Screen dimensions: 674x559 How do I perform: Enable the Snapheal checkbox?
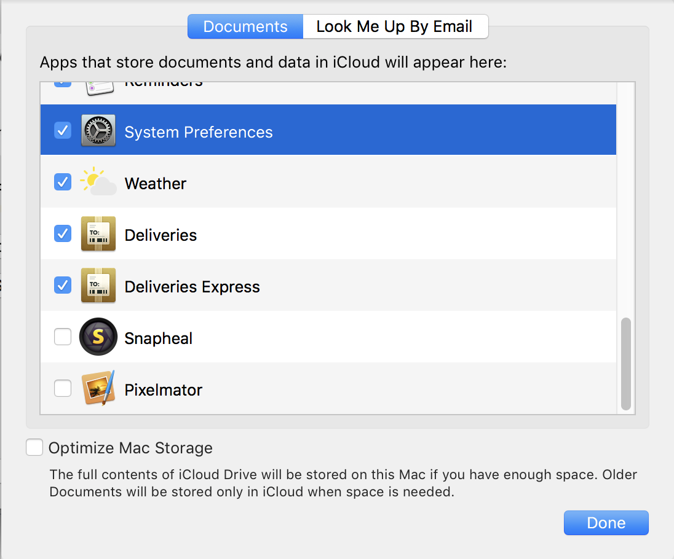click(63, 337)
